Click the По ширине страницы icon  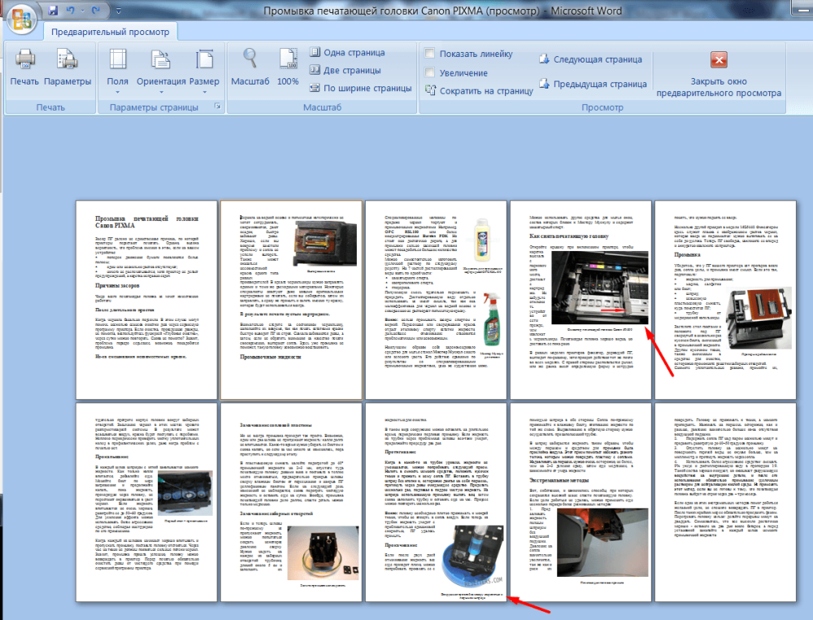click(315, 88)
